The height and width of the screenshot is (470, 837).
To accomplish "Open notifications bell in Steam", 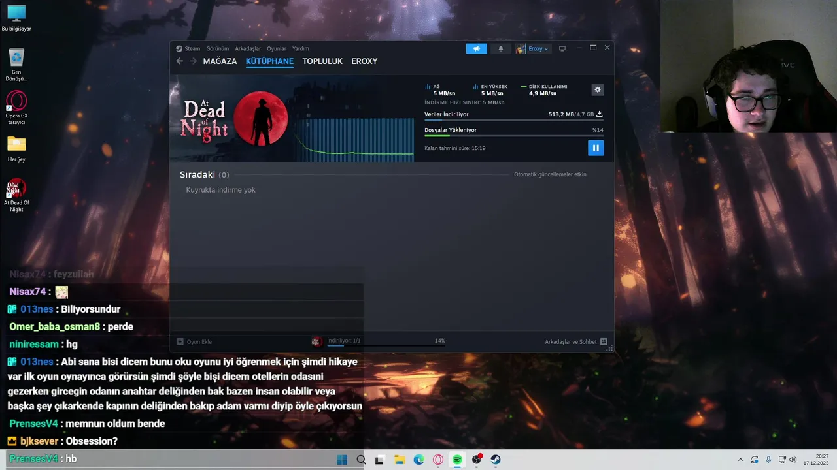I will tap(501, 48).
